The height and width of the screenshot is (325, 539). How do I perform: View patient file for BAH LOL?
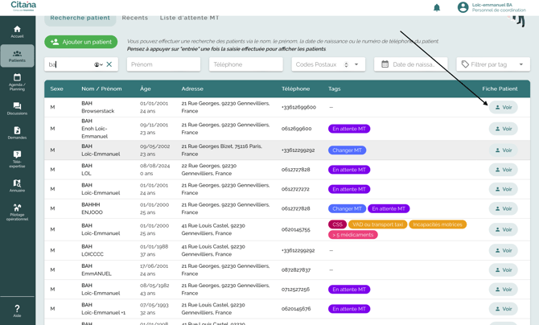[504, 170]
